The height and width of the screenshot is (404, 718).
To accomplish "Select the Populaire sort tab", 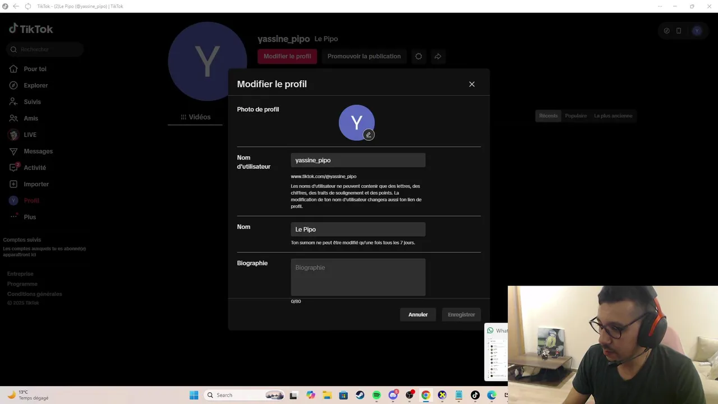I will (576, 116).
